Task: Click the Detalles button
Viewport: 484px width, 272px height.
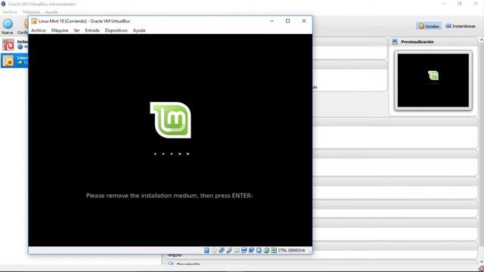Action: coord(429,26)
